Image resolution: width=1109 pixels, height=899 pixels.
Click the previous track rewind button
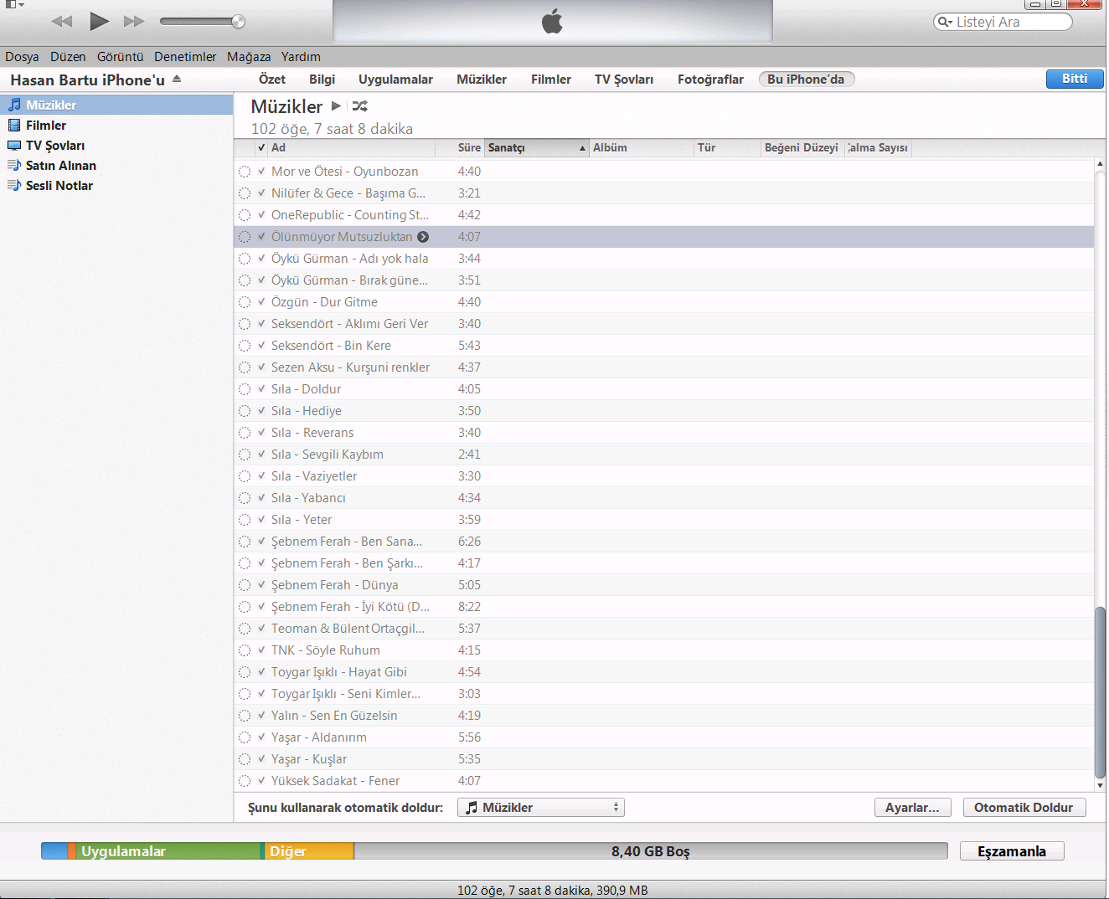(x=62, y=22)
